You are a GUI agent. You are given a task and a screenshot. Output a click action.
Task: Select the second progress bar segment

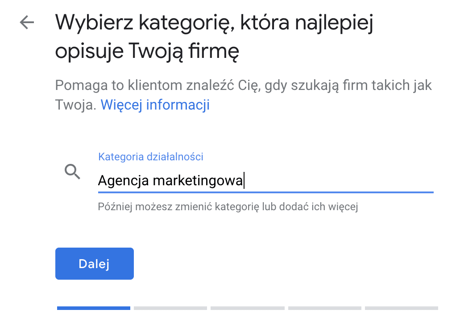(x=170, y=308)
